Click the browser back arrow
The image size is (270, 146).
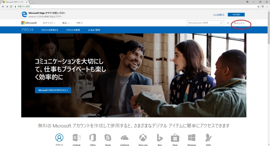pos(3,7)
